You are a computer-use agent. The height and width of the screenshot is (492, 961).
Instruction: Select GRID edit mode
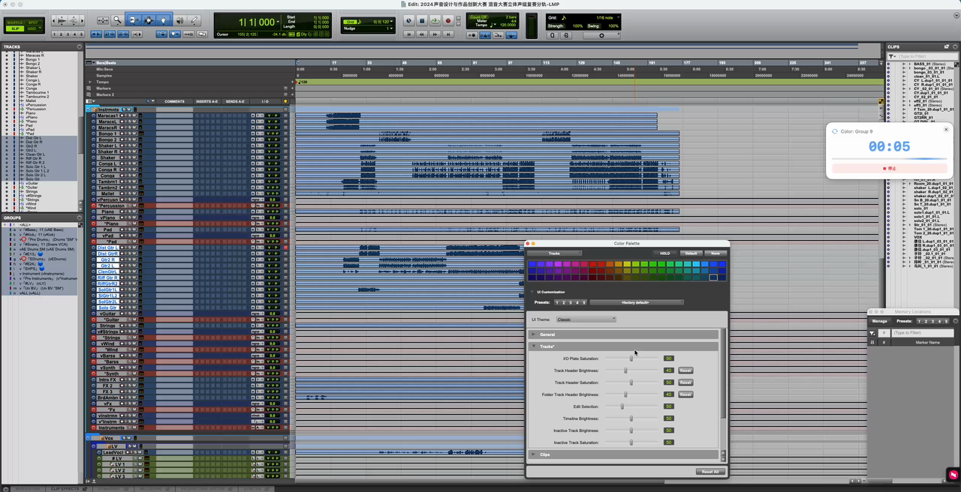33,28
